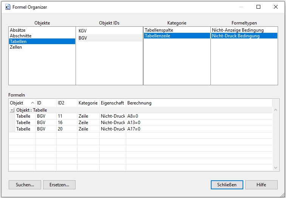The image size is (286, 198).
Task: Click the formulas list scroll down arrow
Action: coord(275,167)
